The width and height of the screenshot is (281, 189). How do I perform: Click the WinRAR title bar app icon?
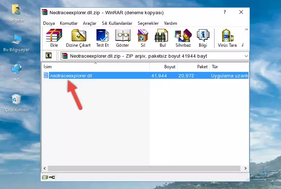(45, 12)
